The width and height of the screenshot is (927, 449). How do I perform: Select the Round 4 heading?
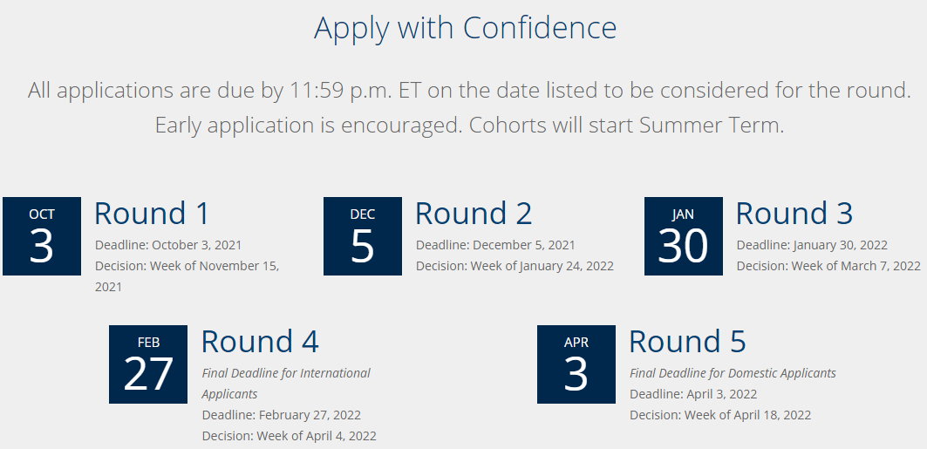pyautogui.click(x=260, y=342)
